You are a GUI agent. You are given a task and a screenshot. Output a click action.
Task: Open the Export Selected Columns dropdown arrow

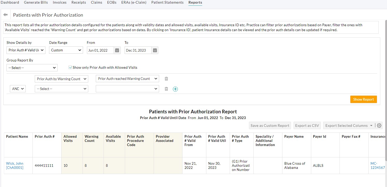click(x=371, y=125)
